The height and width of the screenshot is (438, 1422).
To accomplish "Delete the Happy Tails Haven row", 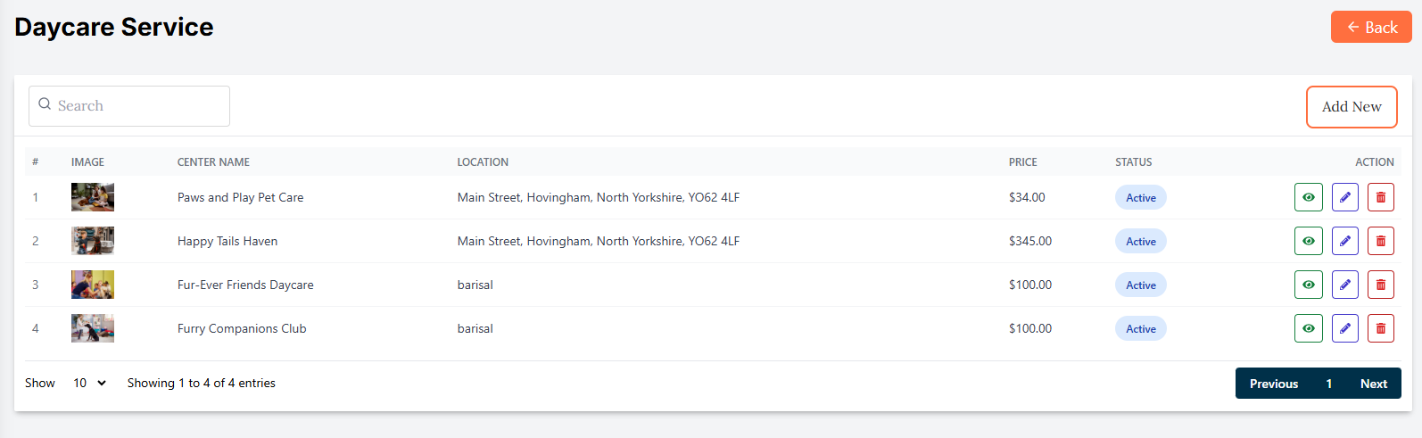I will tap(1380, 241).
